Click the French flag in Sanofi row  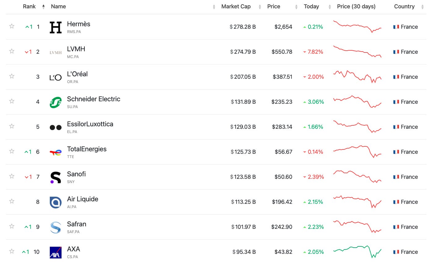[x=396, y=177]
